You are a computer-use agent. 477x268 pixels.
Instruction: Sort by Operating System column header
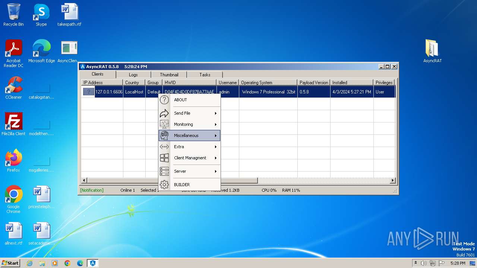point(268,83)
